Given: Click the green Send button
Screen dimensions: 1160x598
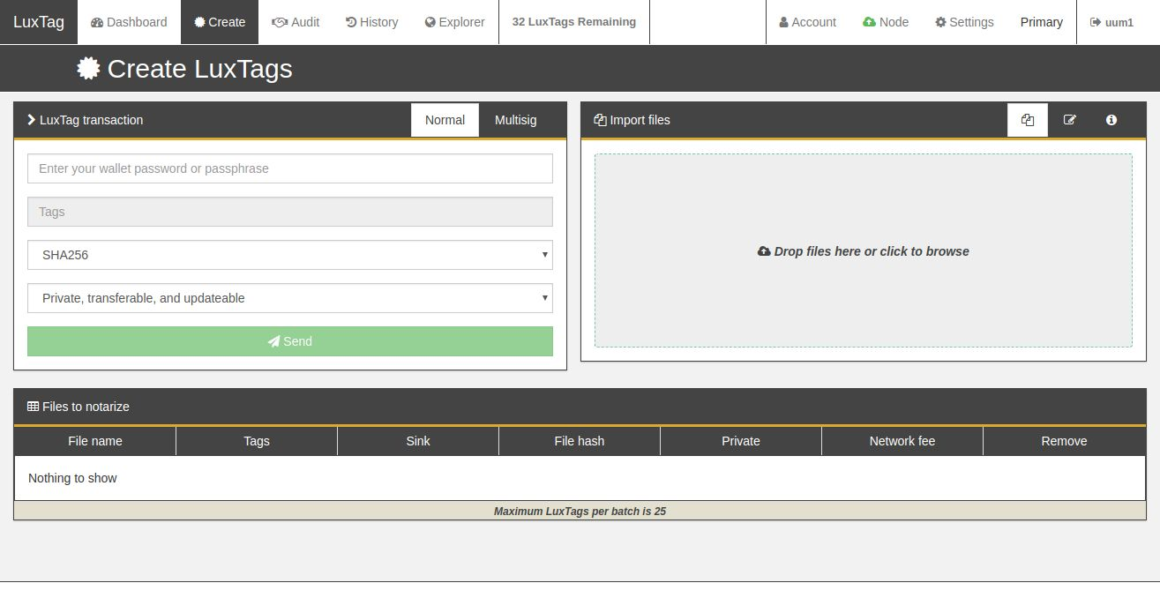Looking at the screenshot, I should (290, 341).
